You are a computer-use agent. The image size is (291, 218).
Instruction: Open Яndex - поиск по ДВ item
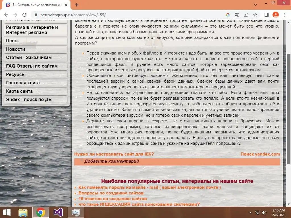[36, 100]
